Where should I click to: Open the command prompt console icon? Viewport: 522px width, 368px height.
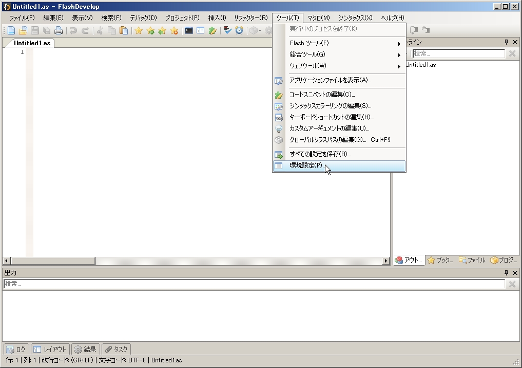(x=189, y=31)
